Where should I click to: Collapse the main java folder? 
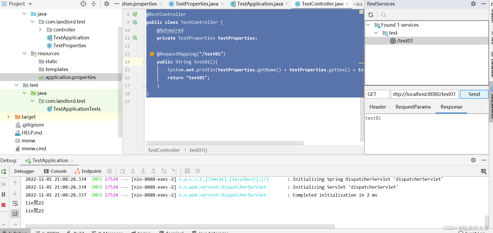(x=25, y=14)
